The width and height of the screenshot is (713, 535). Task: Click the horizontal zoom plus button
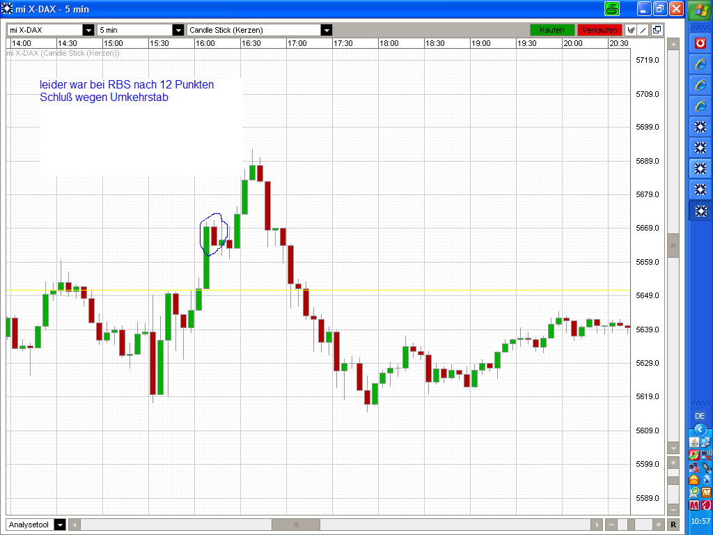(x=659, y=525)
